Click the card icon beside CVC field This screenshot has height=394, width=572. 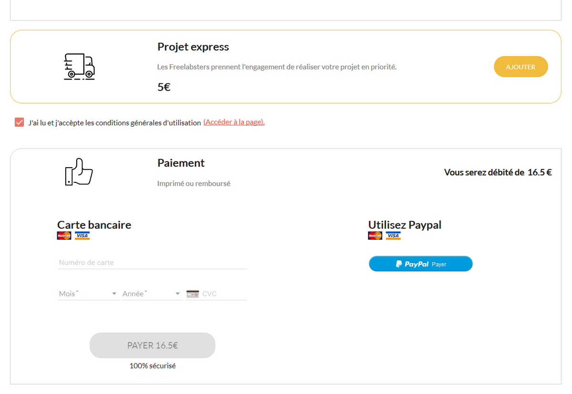click(x=193, y=293)
